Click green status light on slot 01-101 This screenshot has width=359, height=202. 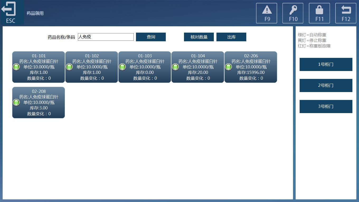pyautogui.click(x=16, y=67)
